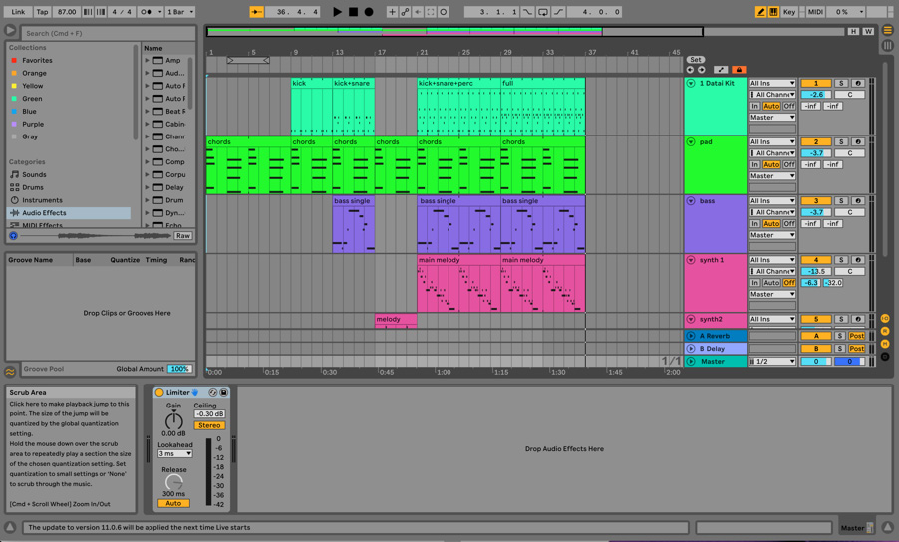Jump to next locator arrow
Screen dimensions: 899x542
702,70
